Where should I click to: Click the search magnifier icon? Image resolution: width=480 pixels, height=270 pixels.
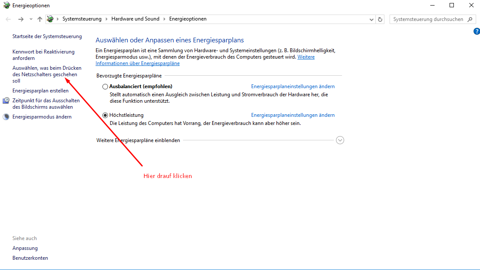pyautogui.click(x=470, y=19)
